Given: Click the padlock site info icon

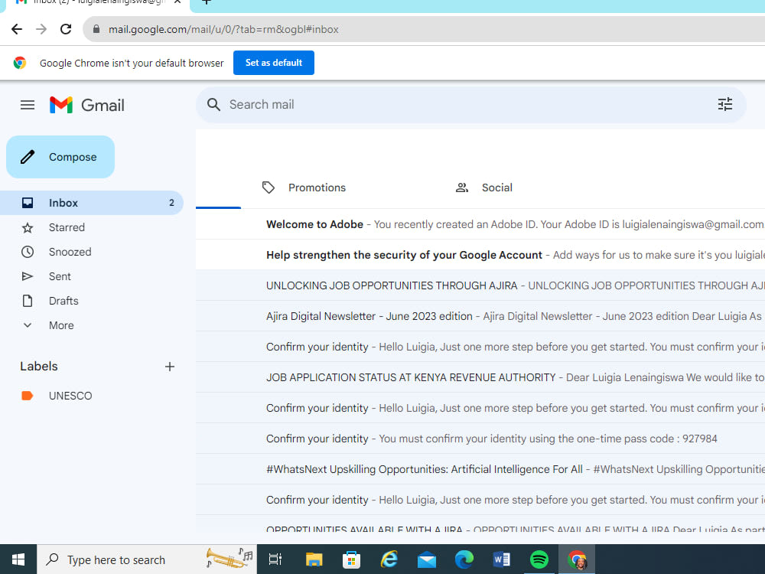Looking at the screenshot, I should tap(96, 29).
